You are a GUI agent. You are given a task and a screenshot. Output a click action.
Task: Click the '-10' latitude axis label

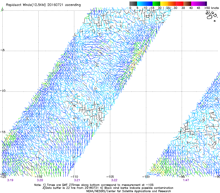click(x=3, y=91)
